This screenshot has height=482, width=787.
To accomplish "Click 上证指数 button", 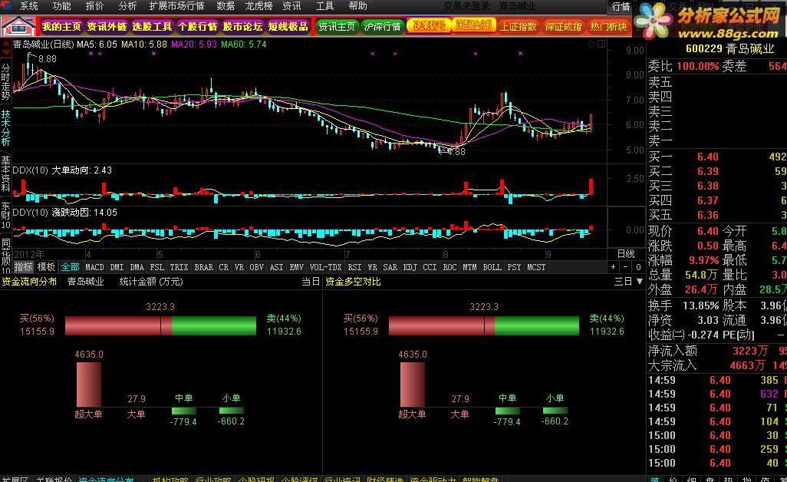I will [x=518, y=27].
